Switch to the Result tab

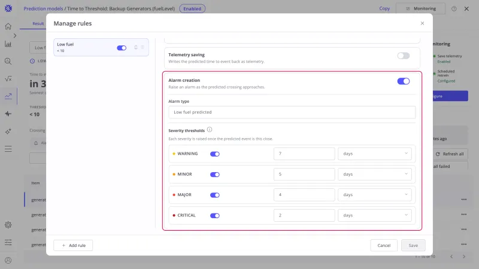click(38, 23)
